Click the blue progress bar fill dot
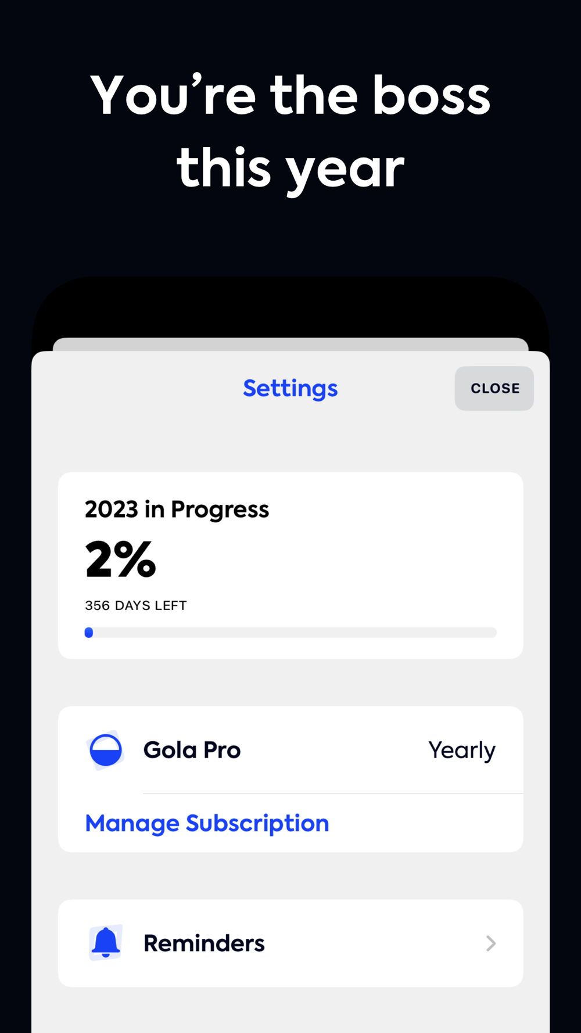This screenshot has width=581, height=1033. point(89,632)
